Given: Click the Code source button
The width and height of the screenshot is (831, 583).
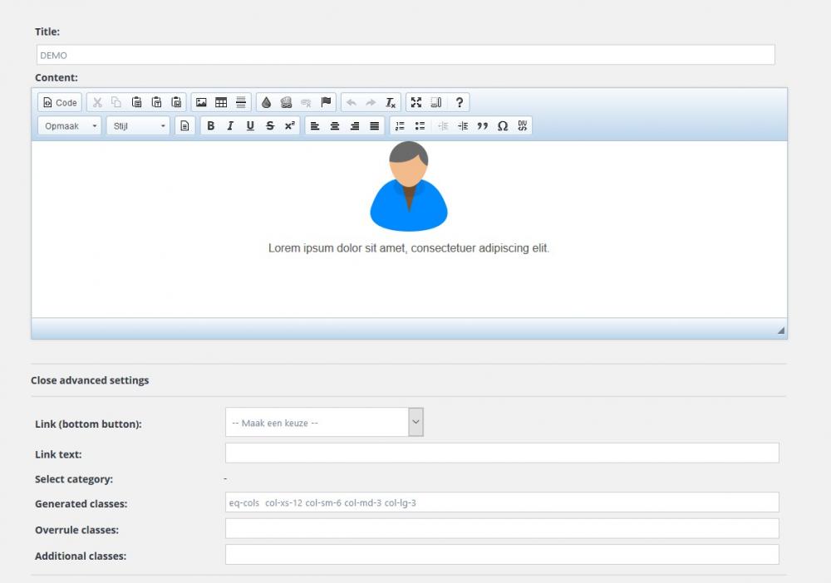Looking at the screenshot, I should [x=60, y=103].
